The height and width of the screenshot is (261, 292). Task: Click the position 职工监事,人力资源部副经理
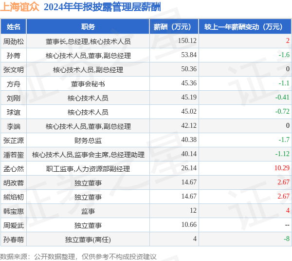tap(88, 169)
